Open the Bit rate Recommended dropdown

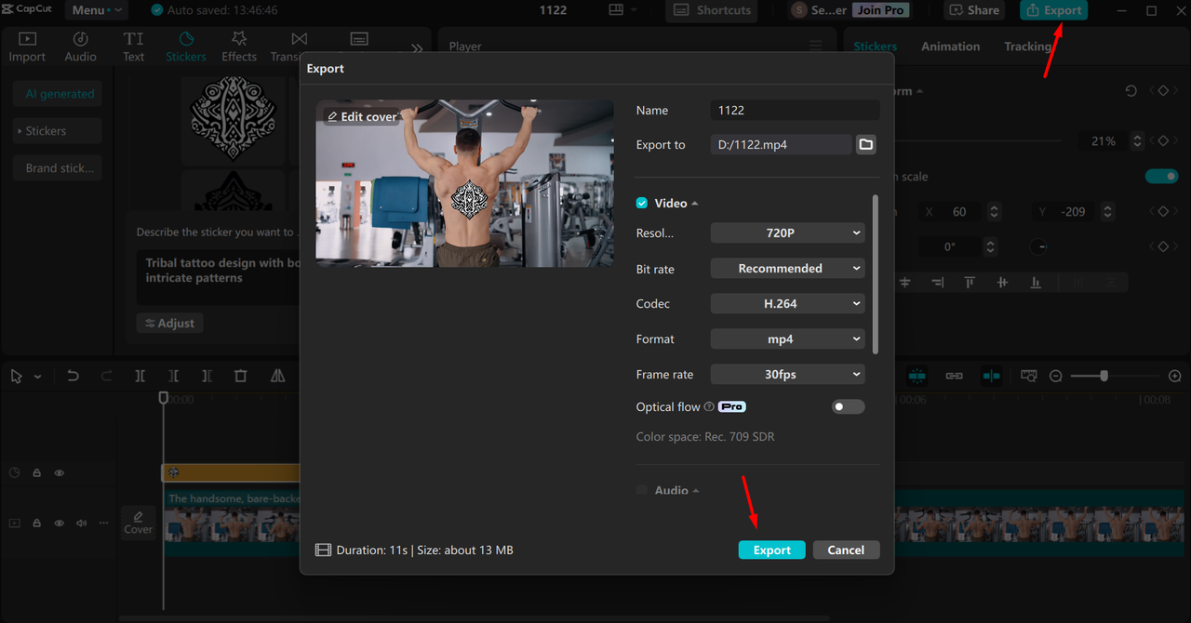point(787,269)
